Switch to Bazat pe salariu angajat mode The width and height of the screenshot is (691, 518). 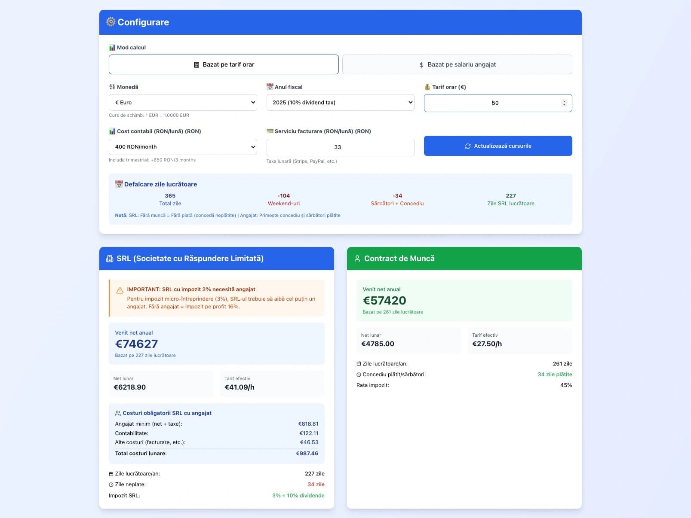click(457, 64)
